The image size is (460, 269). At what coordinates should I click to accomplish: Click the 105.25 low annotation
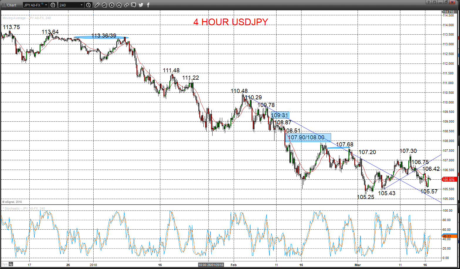365,197
